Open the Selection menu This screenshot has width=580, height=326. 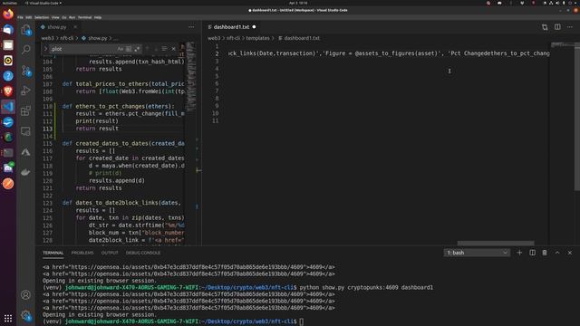pos(42,17)
